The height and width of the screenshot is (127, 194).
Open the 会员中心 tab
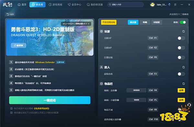coord(74,5)
